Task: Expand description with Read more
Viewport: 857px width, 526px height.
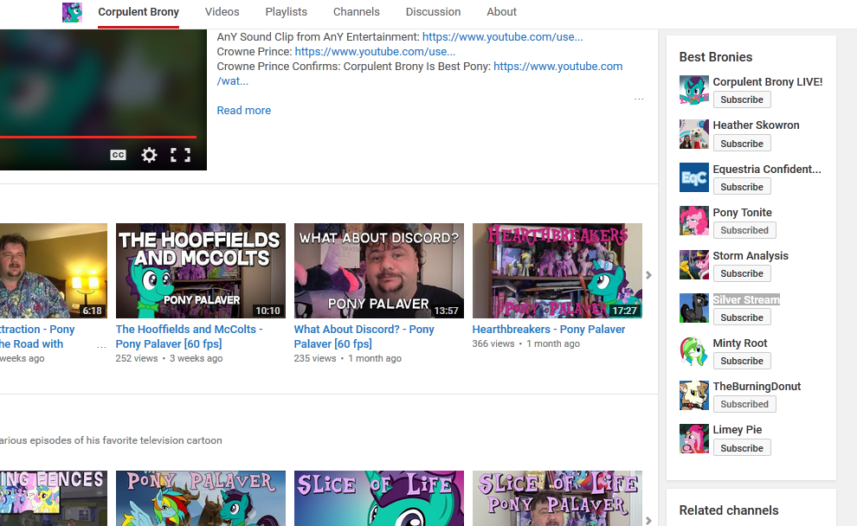Action: [244, 111]
